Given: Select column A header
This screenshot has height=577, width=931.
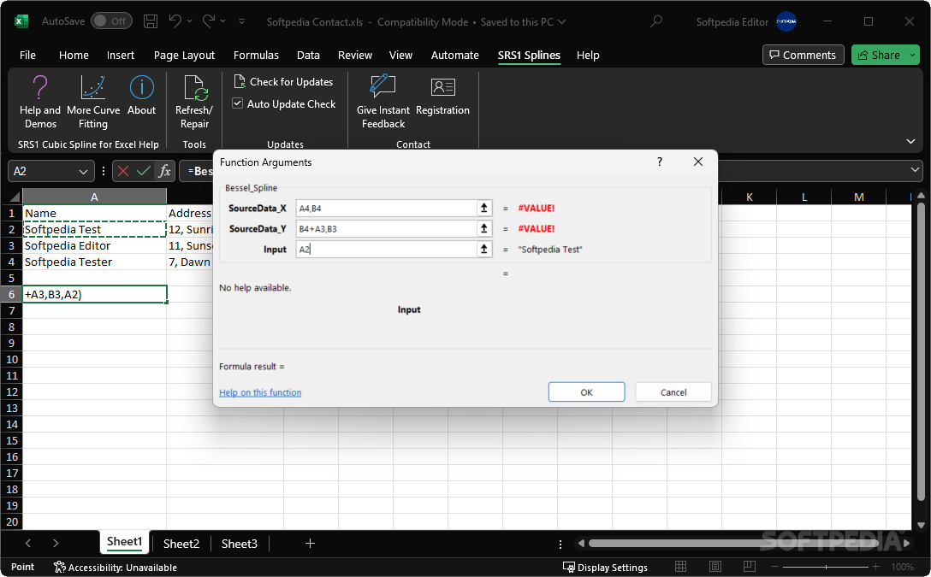Looking at the screenshot, I should click(94, 197).
